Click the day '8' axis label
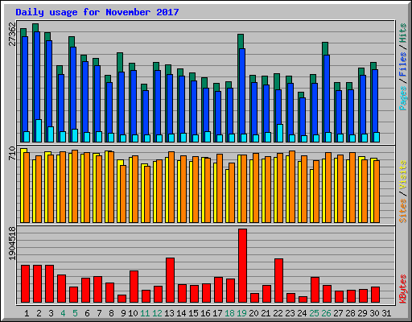This screenshot has width=412, height=322. point(111,313)
